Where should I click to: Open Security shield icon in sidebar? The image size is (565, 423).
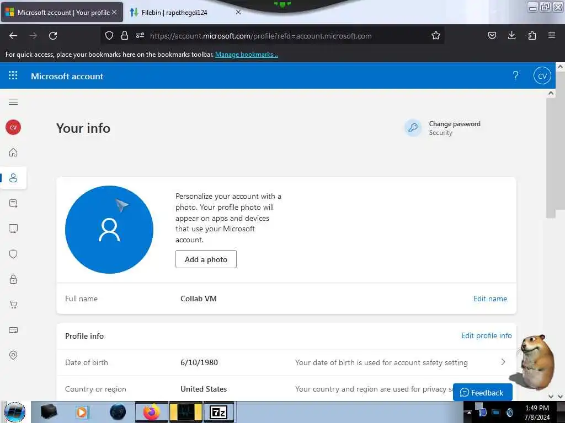pos(13,254)
